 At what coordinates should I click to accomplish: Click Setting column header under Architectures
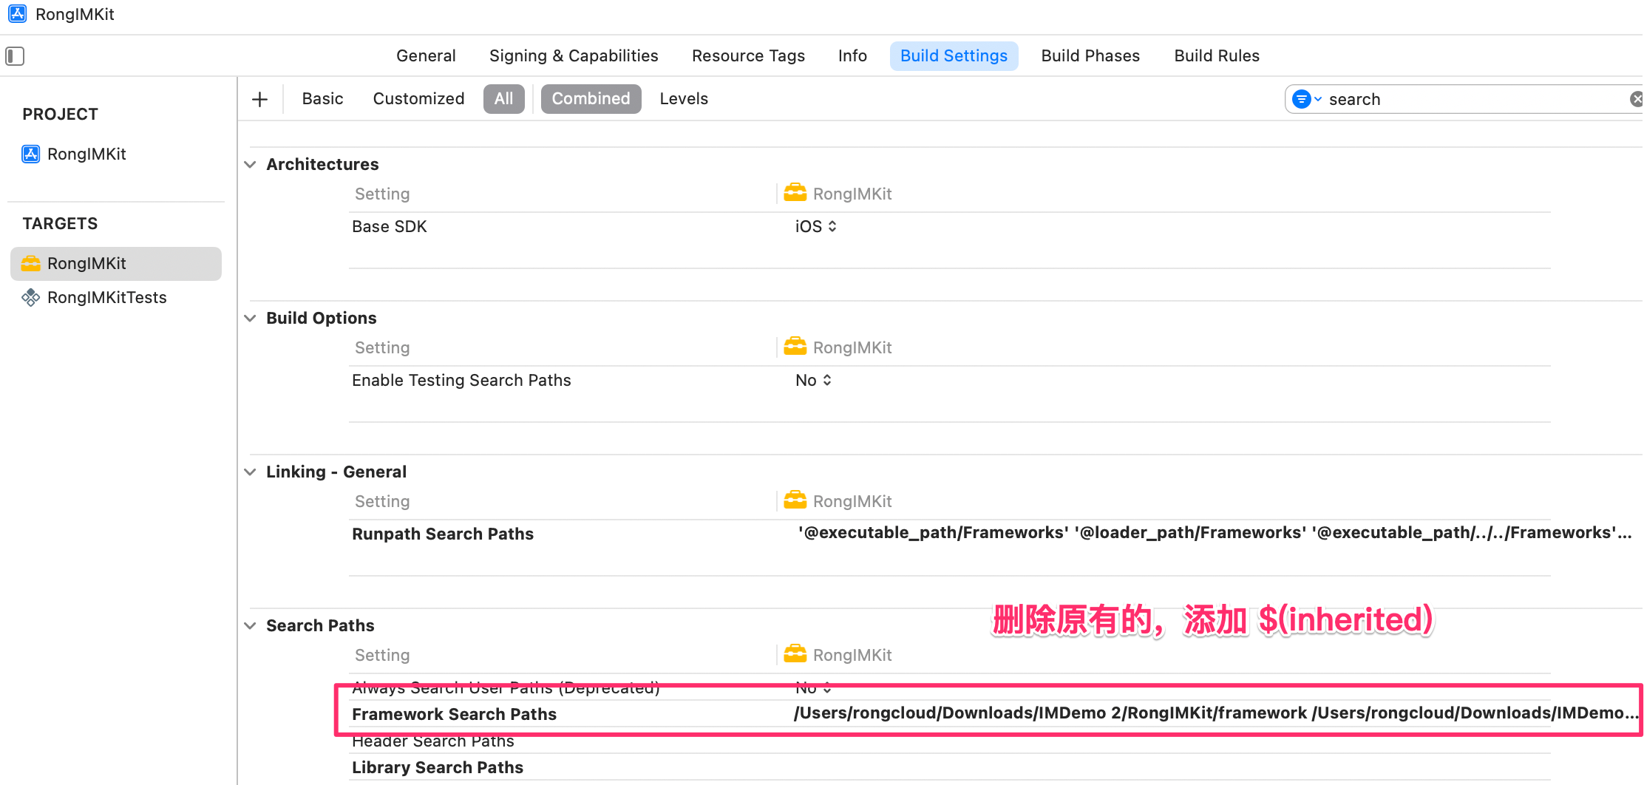382,194
